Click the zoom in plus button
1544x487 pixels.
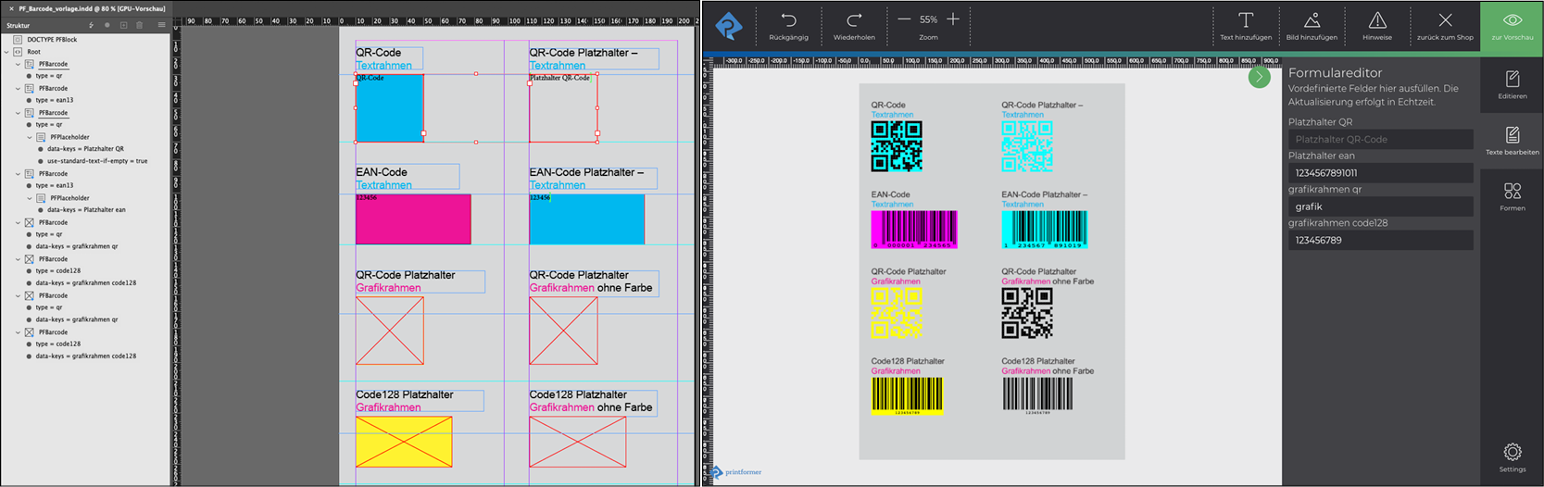pos(953,19)
